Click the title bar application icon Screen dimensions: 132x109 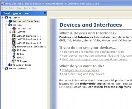point(3,3)
